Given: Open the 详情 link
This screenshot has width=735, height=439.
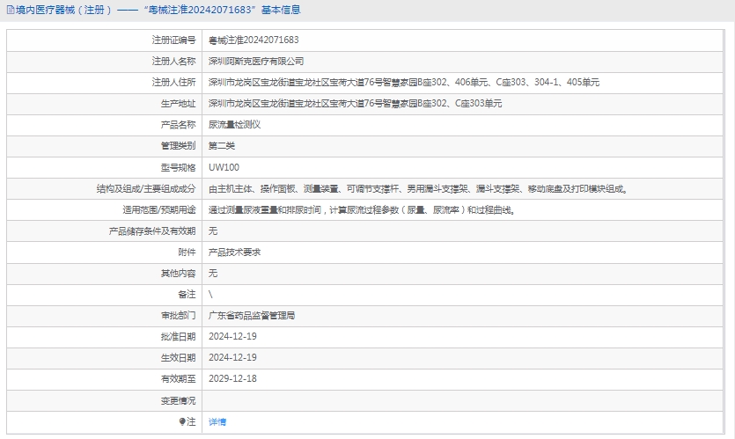Looking at the screenshot, I should click(217, 421).
